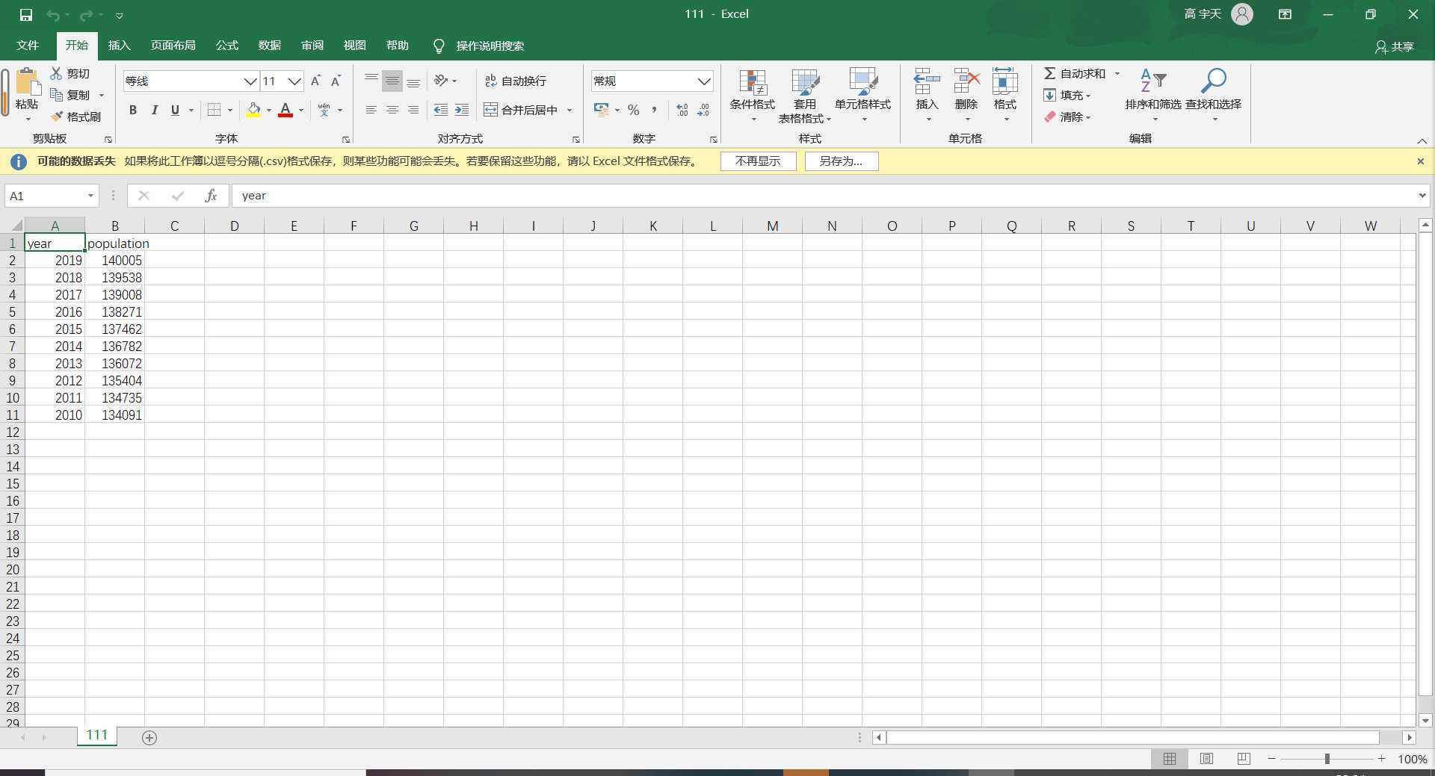
Task: Click the insert function fx icon
Action: (x=211, y=196)
